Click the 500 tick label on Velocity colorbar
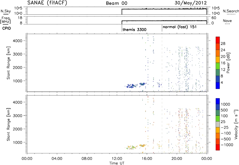The width and height of the screenshot is (239, 165). (225, 110)
